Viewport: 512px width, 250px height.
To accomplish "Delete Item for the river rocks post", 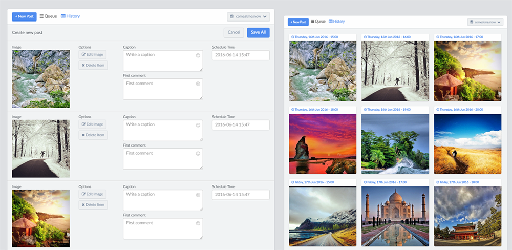I will coord(93,66).
